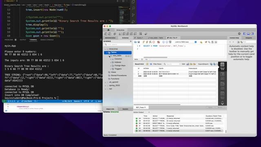This screenshot has width=261, height=147.
Task: Open the Search icon in VS Code activity bar
Action: 133,8
